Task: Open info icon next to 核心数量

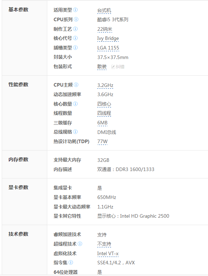Action: pyautogui.click(x=75, y=104)
